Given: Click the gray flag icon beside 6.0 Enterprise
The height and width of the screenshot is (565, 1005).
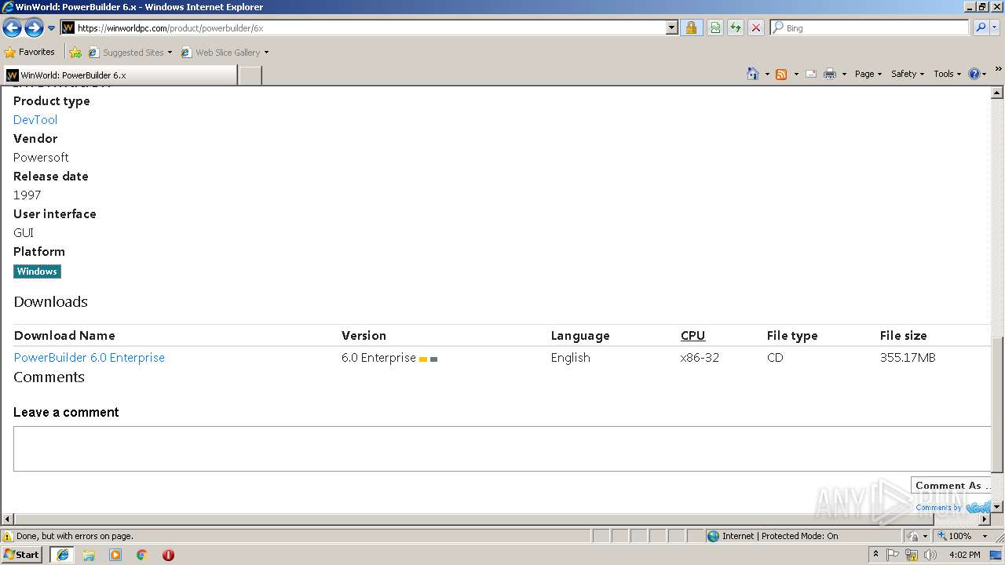Looking at the screenshot, I should (x=434, y=359).
